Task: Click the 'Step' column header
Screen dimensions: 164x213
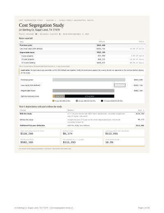Action: [x=22, y=42]
